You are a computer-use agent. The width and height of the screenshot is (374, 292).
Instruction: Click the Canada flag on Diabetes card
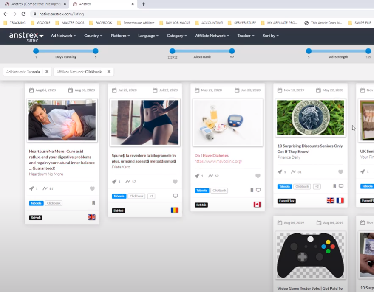(x=257, y=204)
